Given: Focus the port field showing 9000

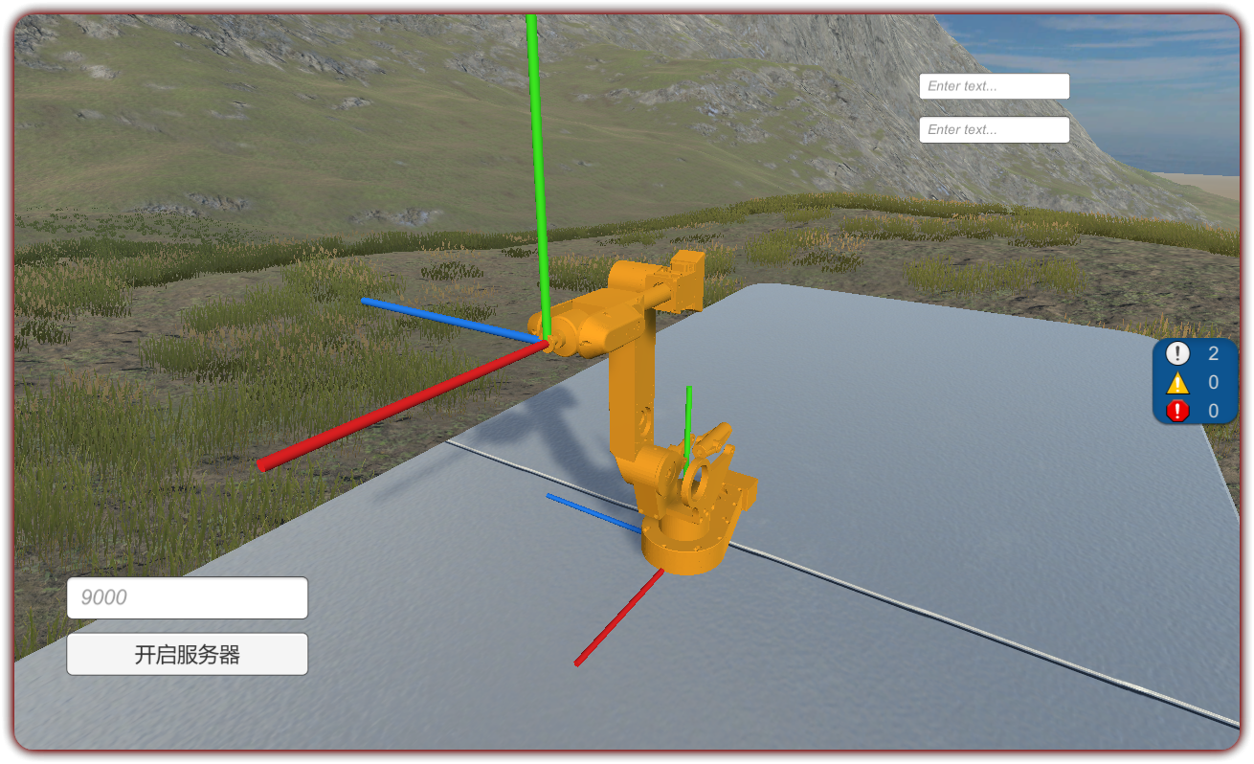Looking at the screenshot, I should (188, 597).
